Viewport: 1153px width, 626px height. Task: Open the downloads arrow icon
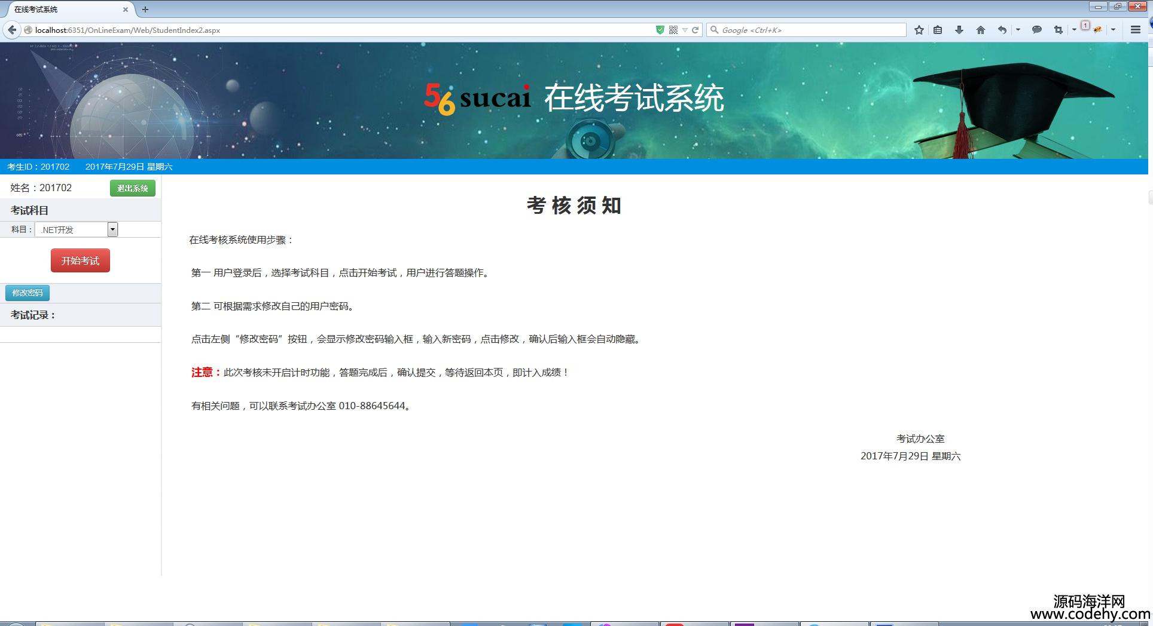point(959,30)
